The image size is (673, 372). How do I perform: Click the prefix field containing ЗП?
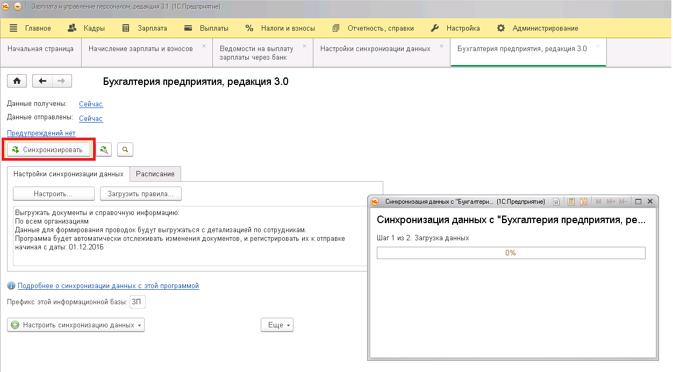pos(138,302)
